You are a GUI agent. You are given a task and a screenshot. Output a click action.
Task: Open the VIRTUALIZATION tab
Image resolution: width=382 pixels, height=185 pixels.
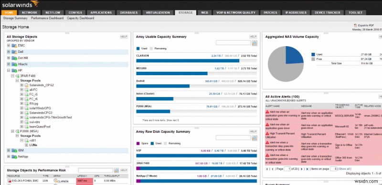click(158, 13)
